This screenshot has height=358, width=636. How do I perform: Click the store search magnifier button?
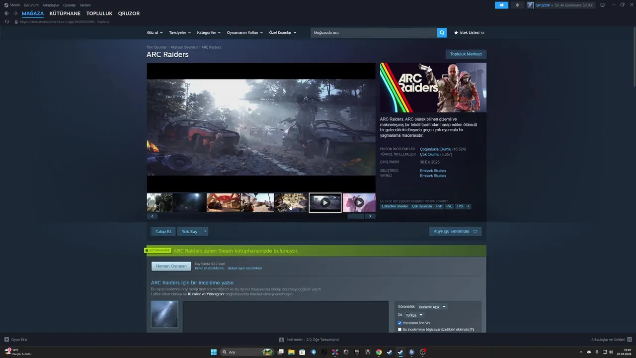442,32
